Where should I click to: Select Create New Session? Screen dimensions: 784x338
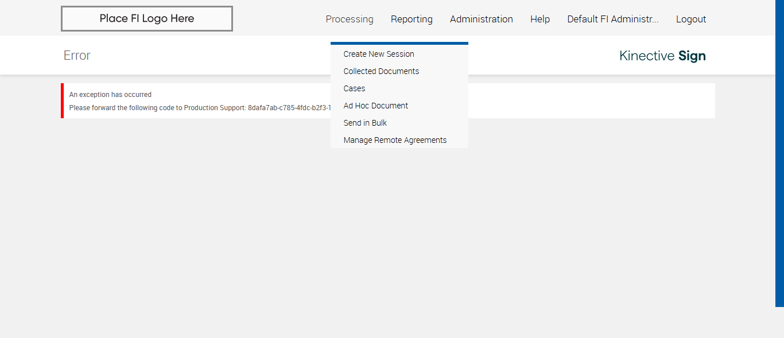click(379, 54)
